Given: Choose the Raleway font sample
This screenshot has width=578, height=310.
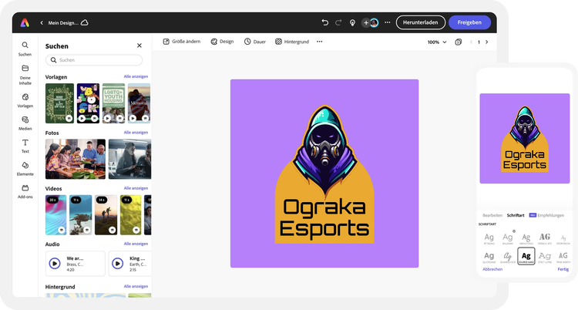Looking at the screenshot, I should pos(508,238).
